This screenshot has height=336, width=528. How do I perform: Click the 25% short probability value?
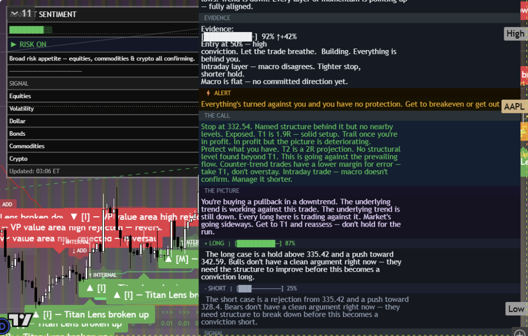pos(292,289)
